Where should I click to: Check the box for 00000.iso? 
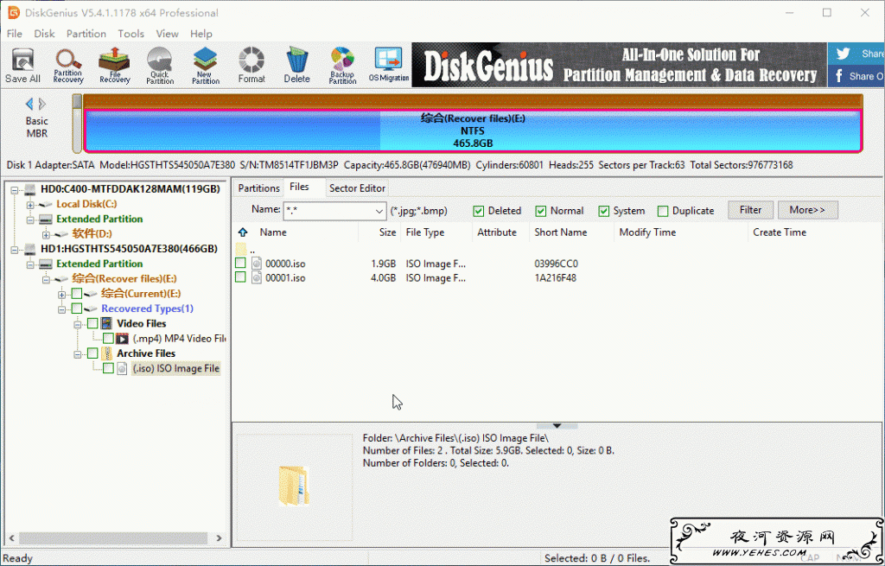240,263
